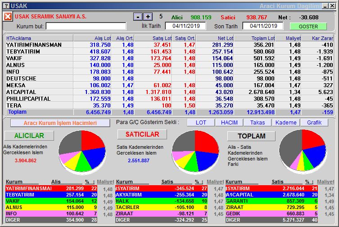The width and height of the screenshot is (339, 227).
Task: Open the Grafik view
Action: point(314,123)
